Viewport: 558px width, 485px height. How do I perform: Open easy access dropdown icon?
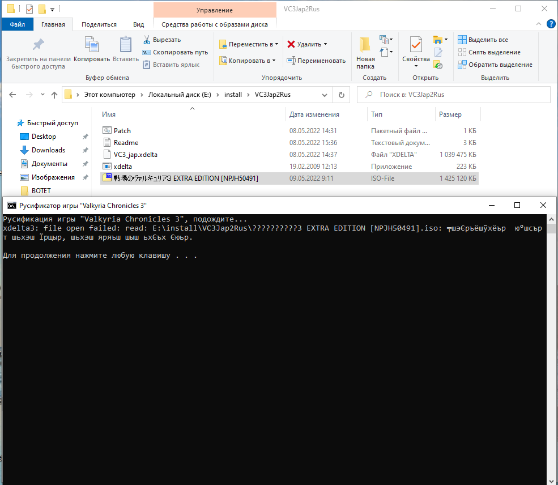coord(386,52)
